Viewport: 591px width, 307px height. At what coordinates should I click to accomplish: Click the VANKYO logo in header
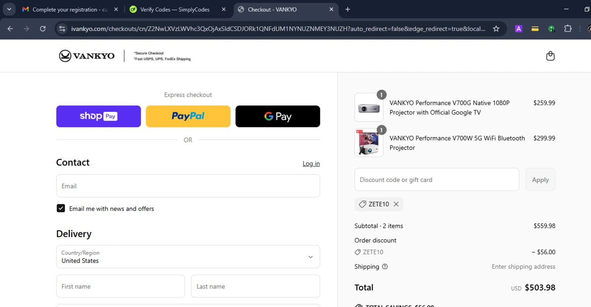87,56
